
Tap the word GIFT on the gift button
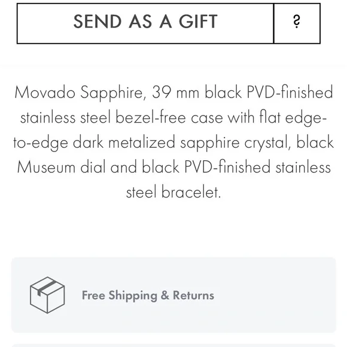tap(198, 22)
